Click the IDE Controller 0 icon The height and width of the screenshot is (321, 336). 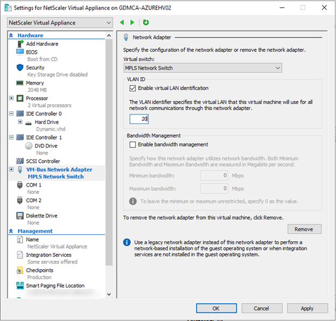20,114
